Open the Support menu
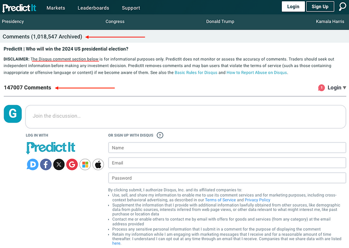The height and width of the screenshot is (248, 349). pyautogui.click(x=131, y=8)
